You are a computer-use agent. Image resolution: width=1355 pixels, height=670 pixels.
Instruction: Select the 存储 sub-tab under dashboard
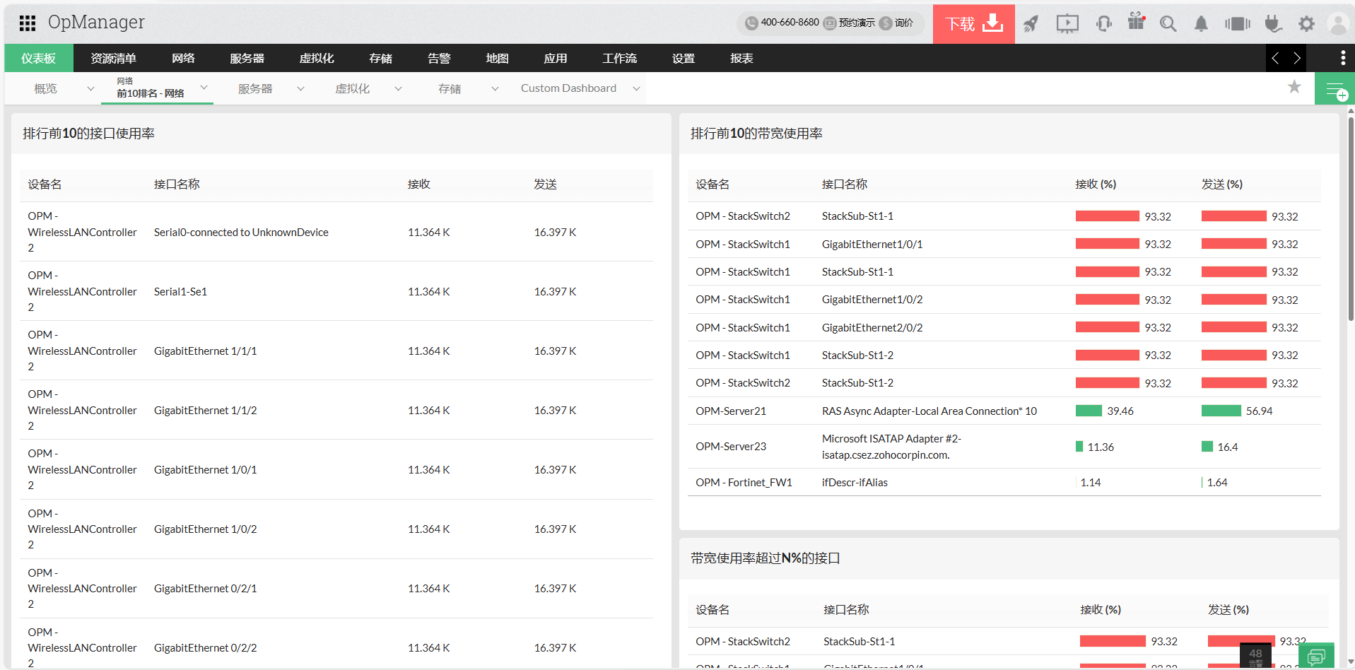[x=450, y=88]
